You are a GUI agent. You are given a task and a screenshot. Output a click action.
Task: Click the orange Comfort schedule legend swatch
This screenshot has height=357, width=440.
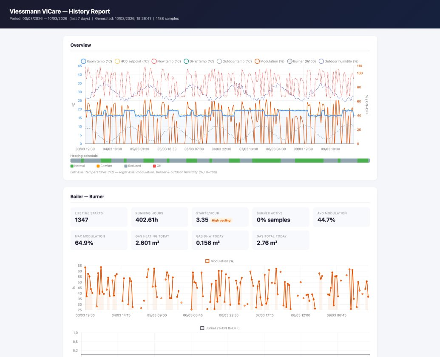[98, 166]
